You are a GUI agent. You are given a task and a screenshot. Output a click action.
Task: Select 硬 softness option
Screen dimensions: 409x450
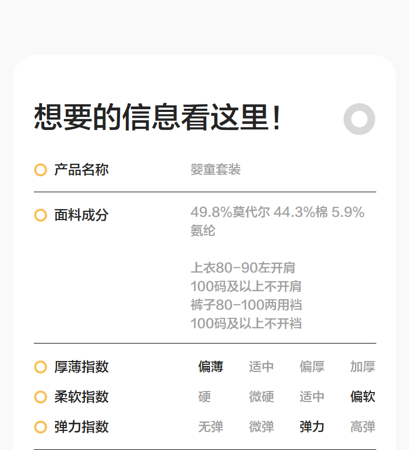[x=204, y=397]
